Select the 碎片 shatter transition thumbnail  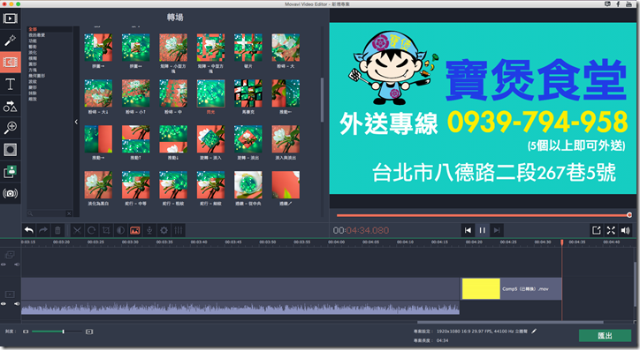pos(248,48)
